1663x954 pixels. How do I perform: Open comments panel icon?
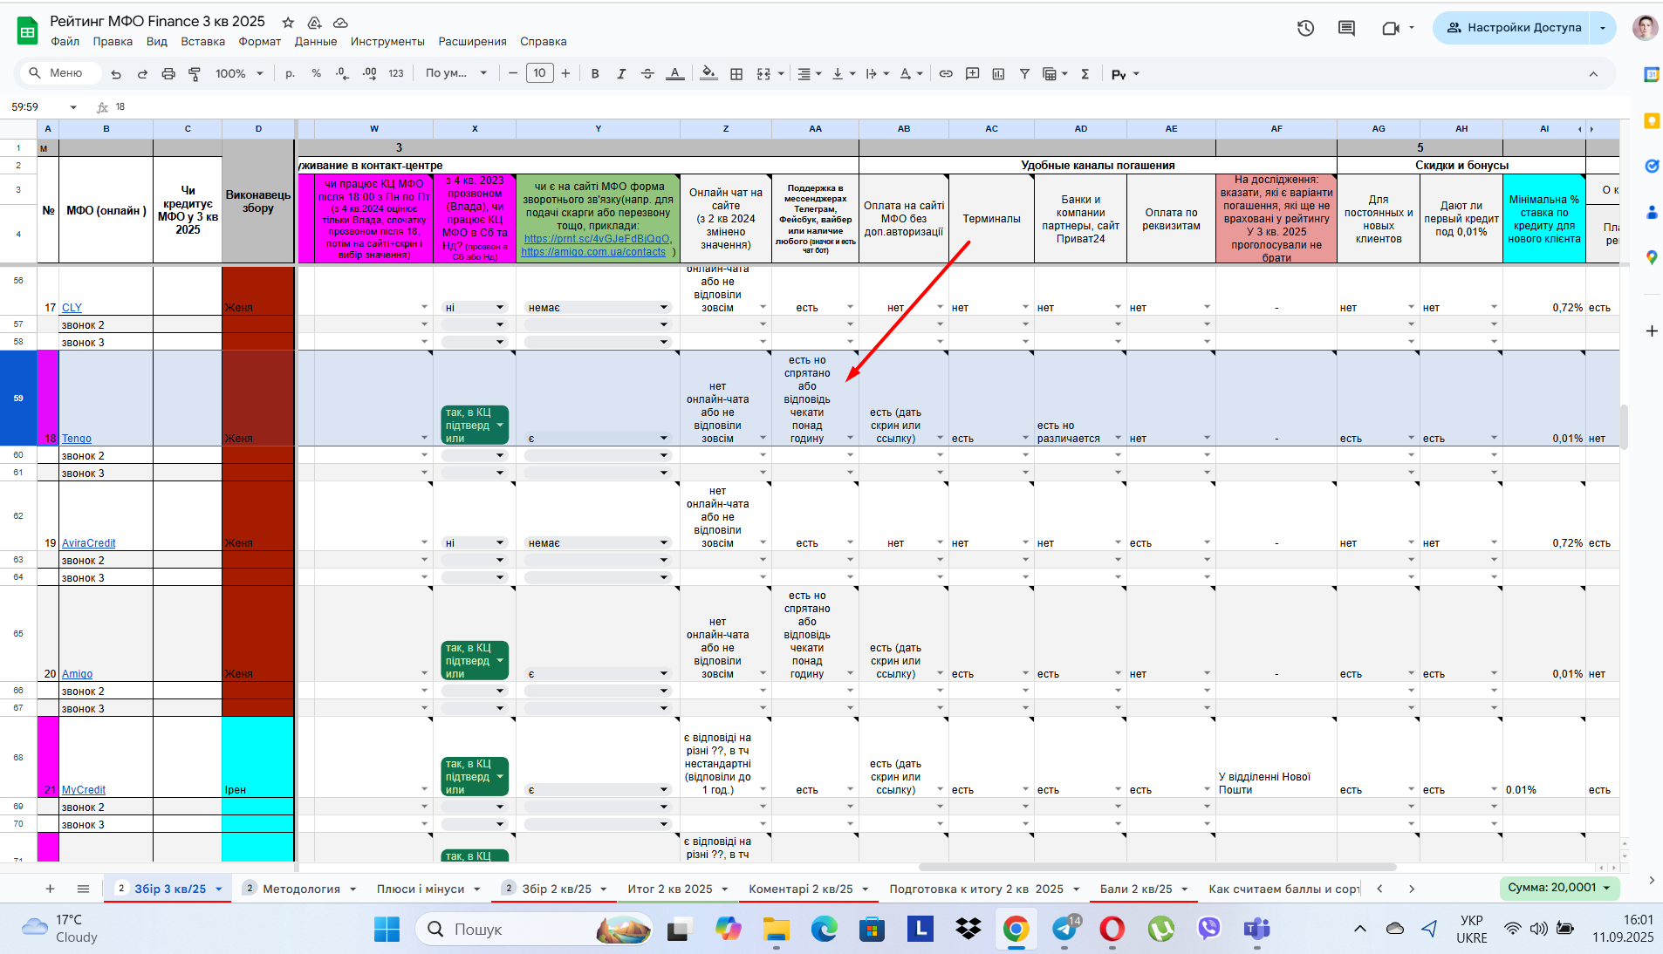click(1346, 28)
